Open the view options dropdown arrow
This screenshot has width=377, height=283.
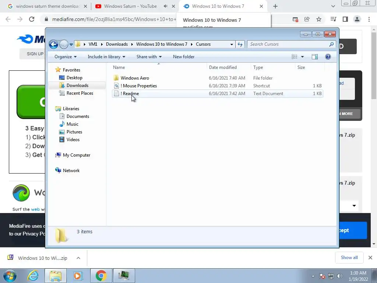pos(303,57)
